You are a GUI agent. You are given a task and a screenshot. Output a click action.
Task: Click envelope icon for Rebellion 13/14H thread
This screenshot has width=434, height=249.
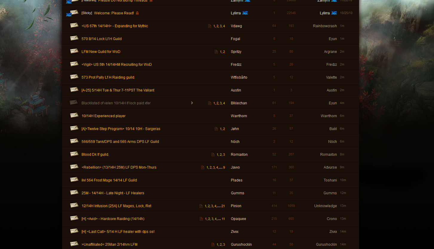[x=74, y=167]
